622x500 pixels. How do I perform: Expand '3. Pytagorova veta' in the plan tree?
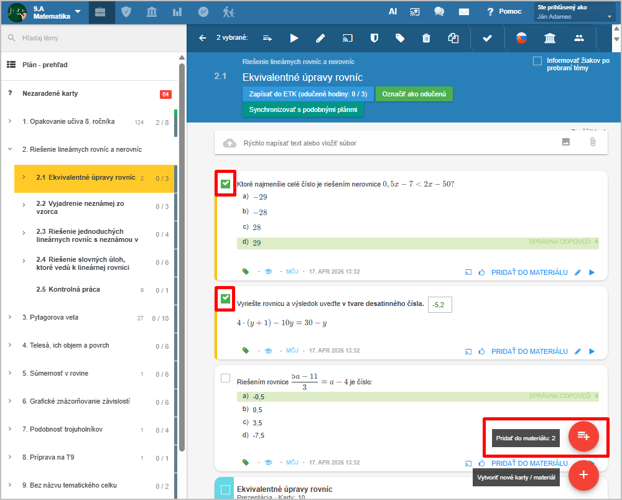(10, 317)
